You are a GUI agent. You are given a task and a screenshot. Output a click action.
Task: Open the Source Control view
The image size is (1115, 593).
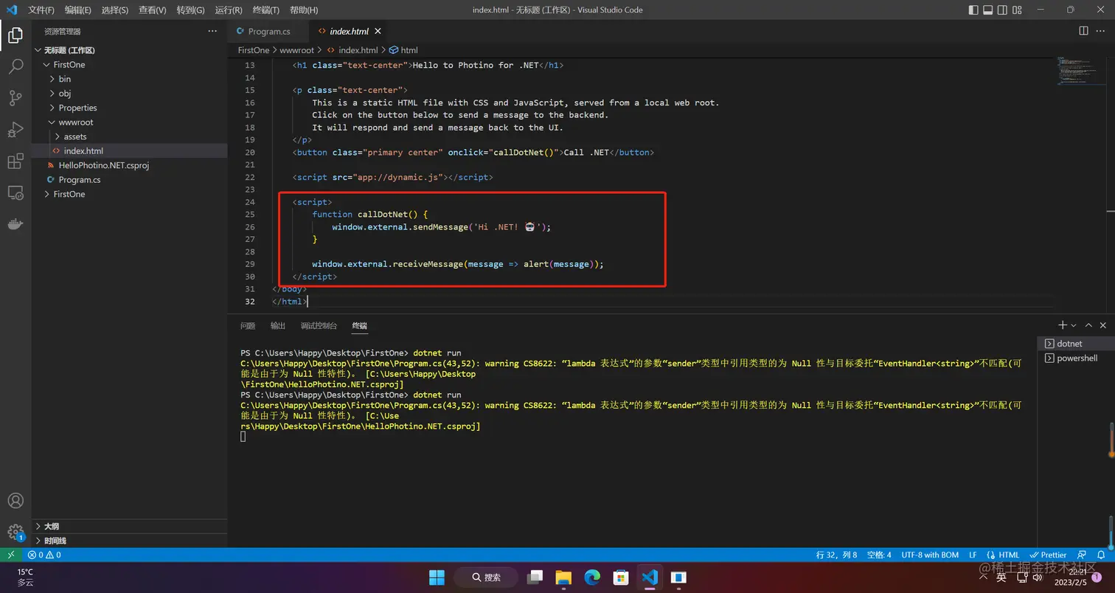(15, 98)
